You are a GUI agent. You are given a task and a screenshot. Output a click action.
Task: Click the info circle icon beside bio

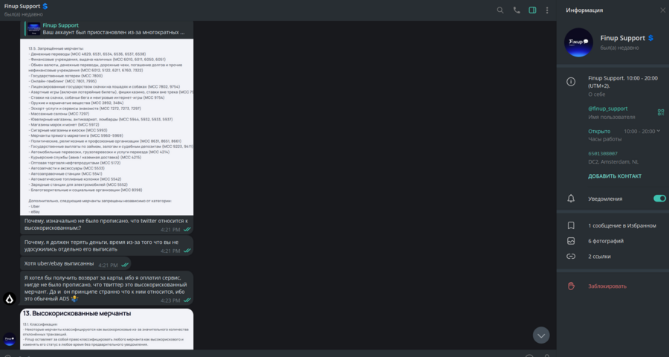click(x=571, y=82)
